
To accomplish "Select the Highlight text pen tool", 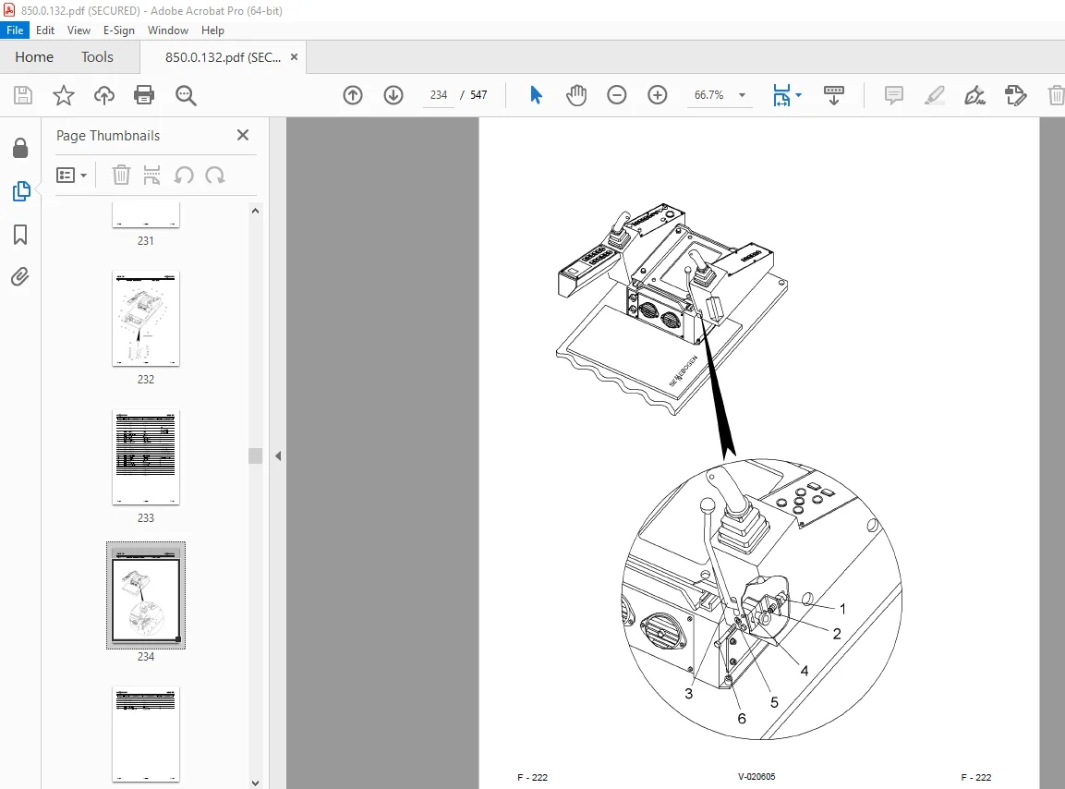I will pos(935,95).
